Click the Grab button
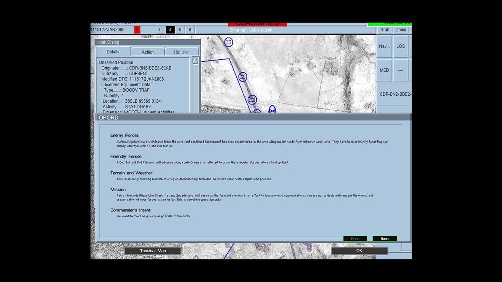 385,30
